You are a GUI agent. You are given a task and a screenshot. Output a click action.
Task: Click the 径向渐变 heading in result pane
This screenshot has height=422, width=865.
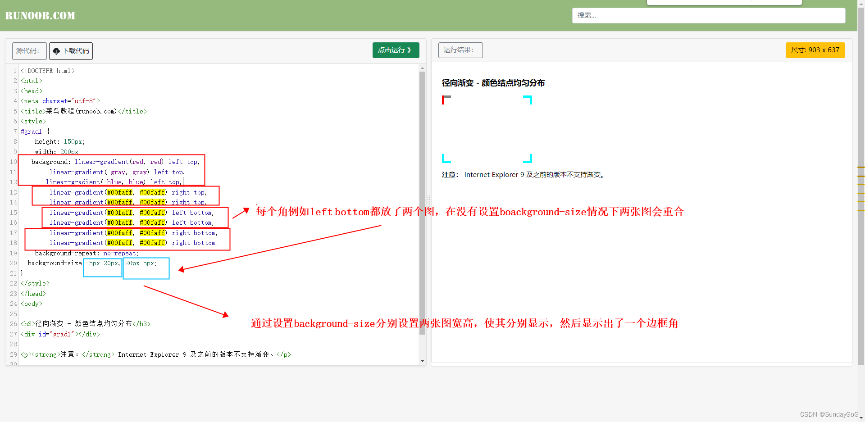pyautogui.click(x=493, y=83)
